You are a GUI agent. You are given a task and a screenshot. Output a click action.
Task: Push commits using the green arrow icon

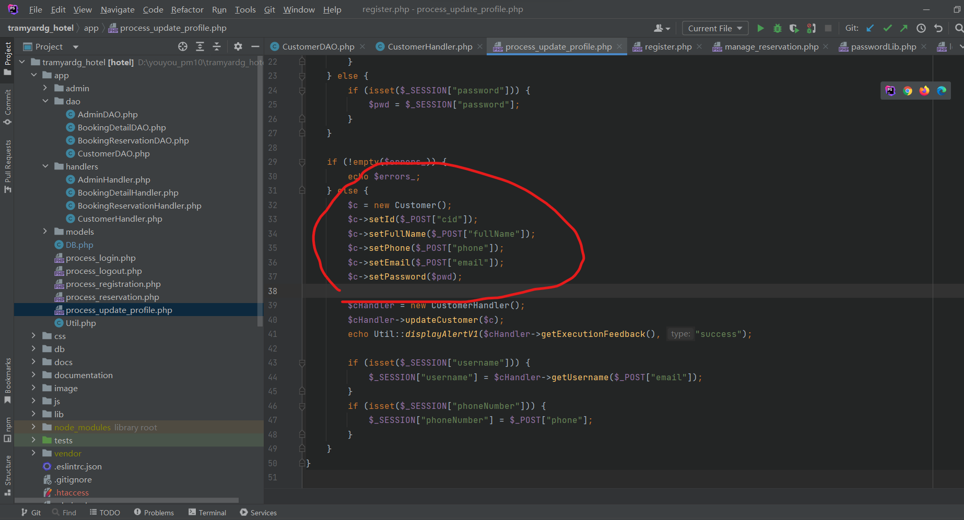(x=904, y=28)
